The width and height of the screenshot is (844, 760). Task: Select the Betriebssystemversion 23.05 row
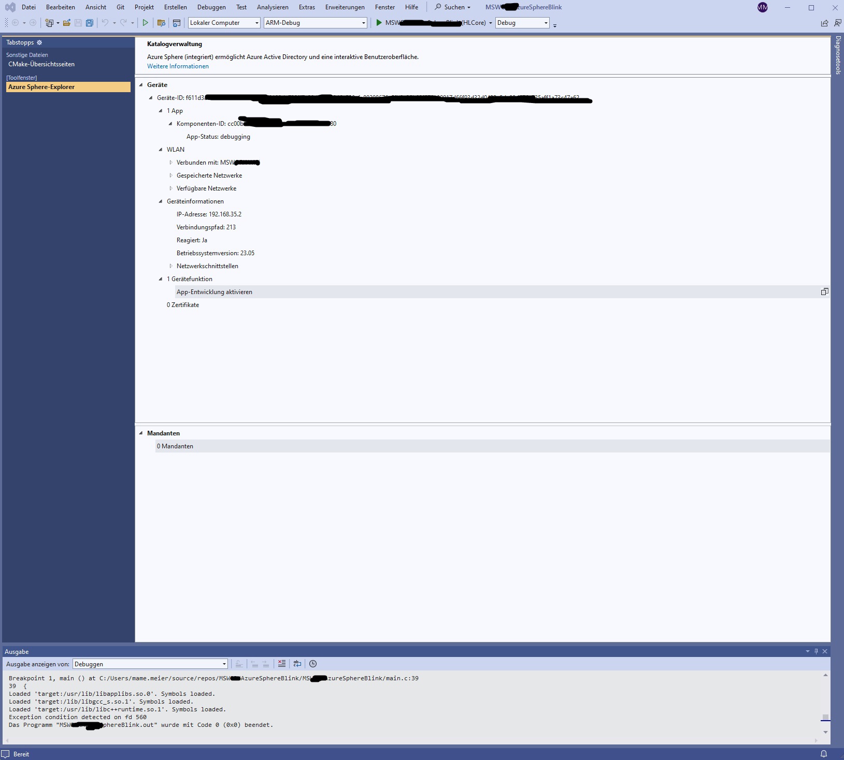(x=216, y=253)
